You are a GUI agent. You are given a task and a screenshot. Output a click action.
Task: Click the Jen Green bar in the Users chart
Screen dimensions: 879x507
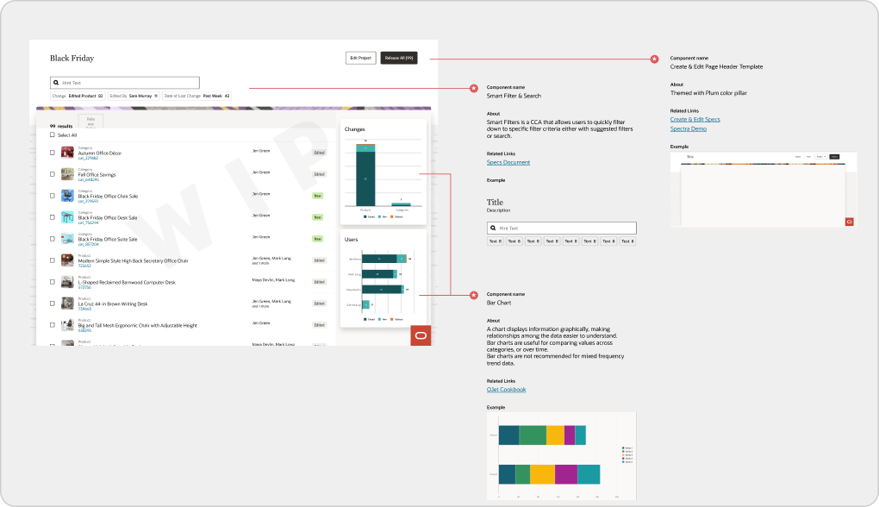click(384, 259)
